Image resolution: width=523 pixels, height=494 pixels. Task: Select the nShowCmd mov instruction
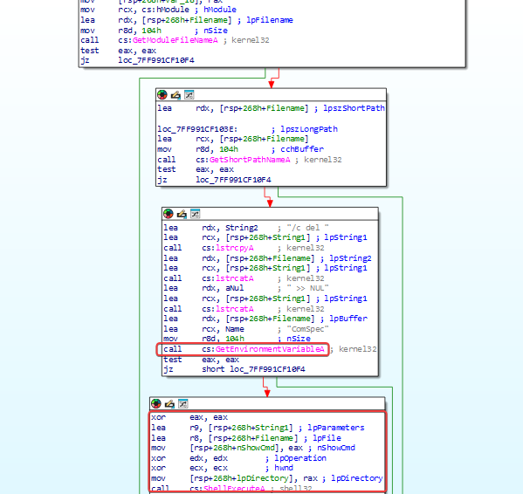click(253, 448)
